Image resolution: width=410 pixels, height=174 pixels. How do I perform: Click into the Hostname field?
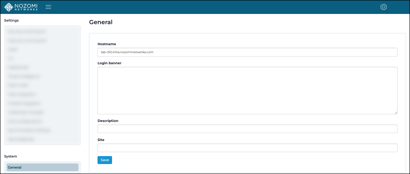pos(247,52)
